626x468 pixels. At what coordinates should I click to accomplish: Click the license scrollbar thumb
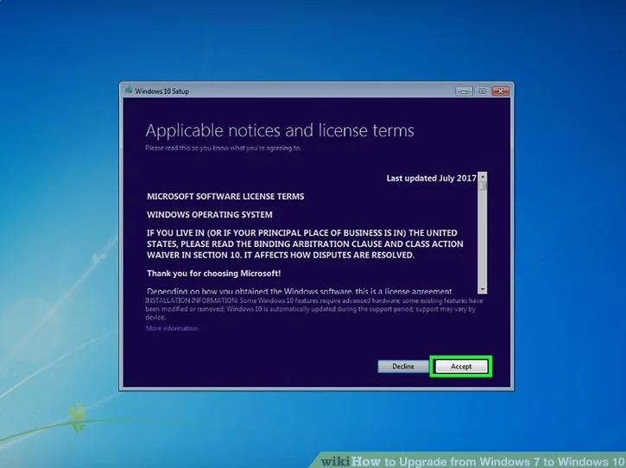[x=483, y=185]
